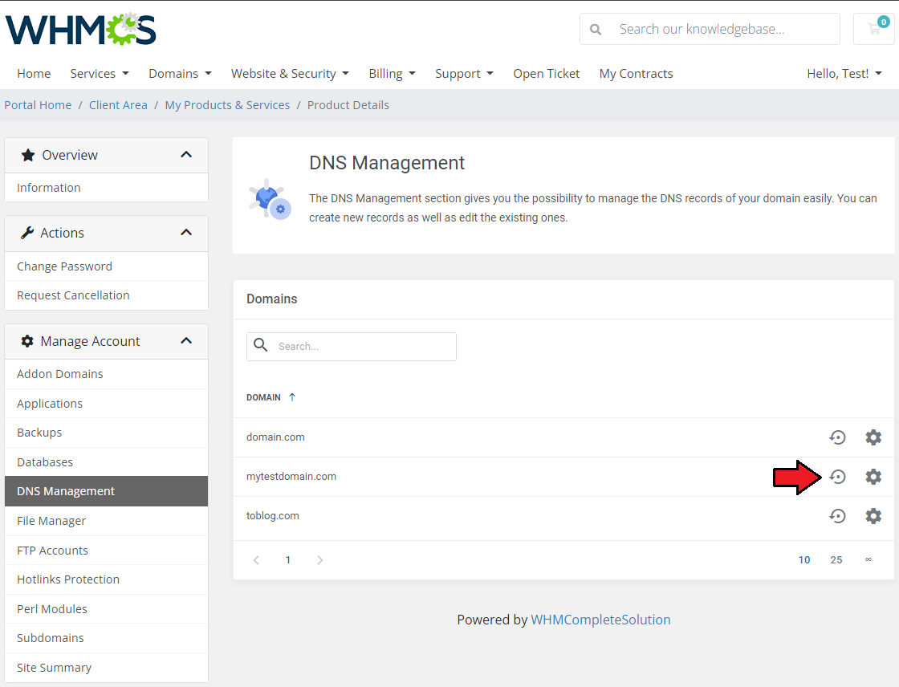Open My Contracts in navigation bar
Screen dimensions: 899x687
636,73
